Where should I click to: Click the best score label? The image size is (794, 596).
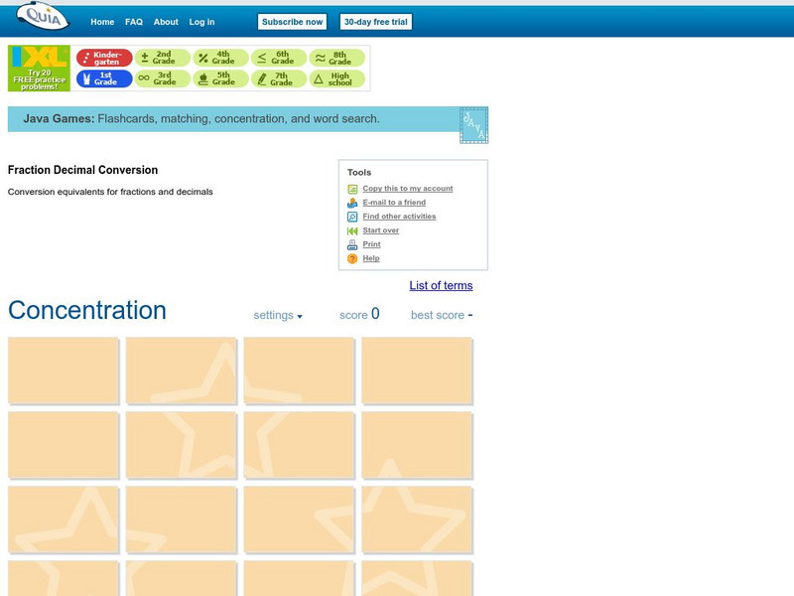click(x=438, y=315)
